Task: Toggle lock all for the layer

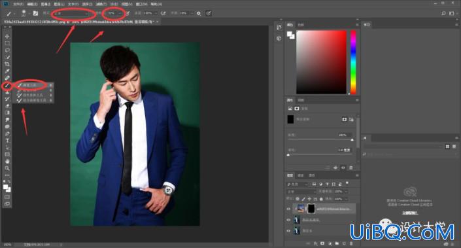Action: click(x=321, y=199)
